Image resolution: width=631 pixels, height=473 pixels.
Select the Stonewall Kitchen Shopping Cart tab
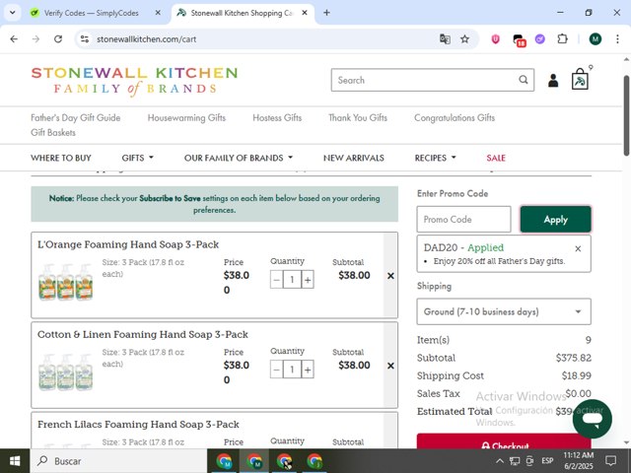[x=242, y=13]
